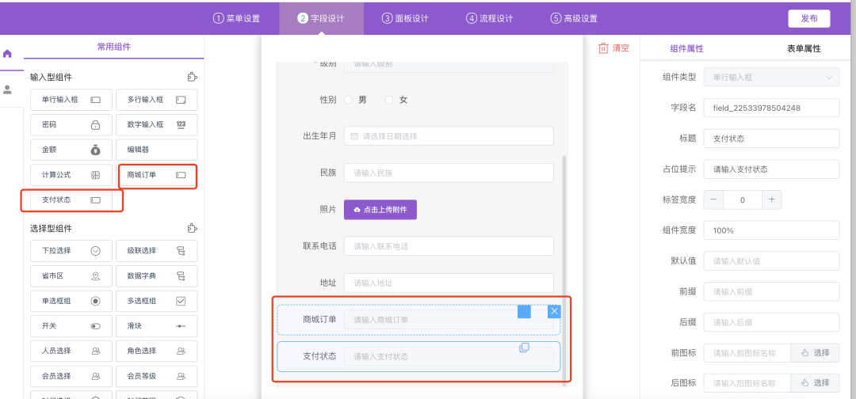856x399 pixels.
Task: Click the home icon in left sidebar
Action: click(x=8, y=54)
